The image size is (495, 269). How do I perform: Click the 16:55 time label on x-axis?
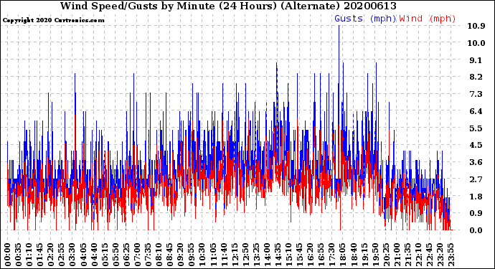(x=321, y=255)
